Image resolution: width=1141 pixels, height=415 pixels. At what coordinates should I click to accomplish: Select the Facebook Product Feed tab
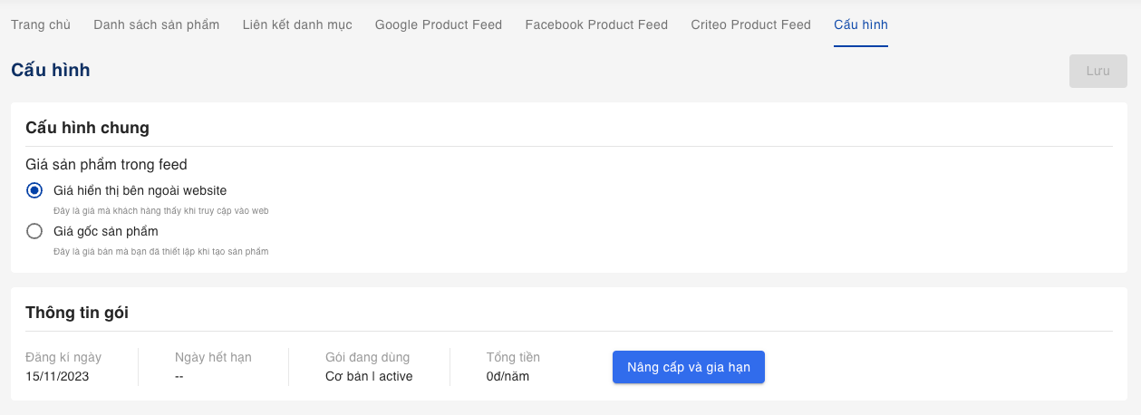click(596, 24)
